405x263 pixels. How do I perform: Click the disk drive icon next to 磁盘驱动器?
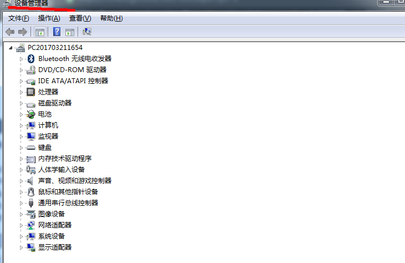[x=31, y=104]
